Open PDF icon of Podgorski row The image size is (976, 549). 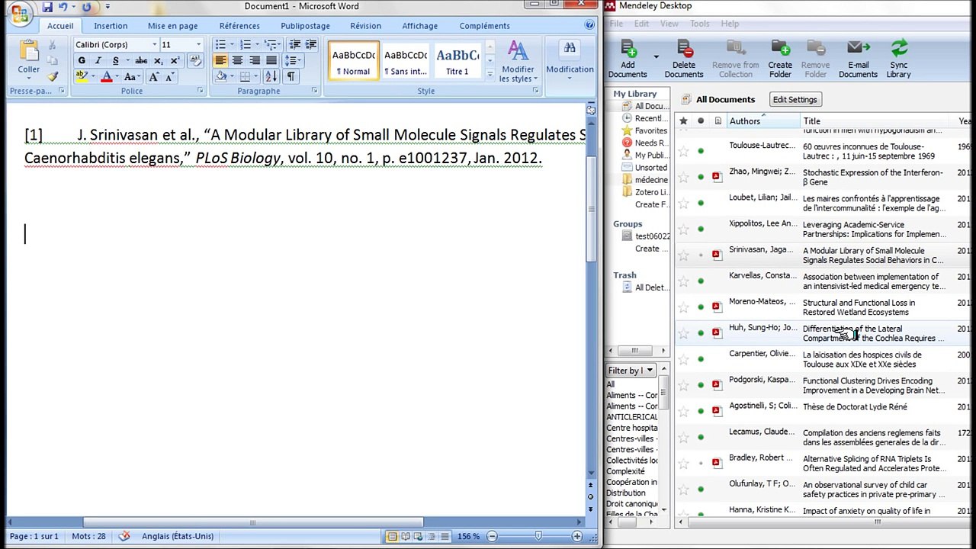point(717,385)
